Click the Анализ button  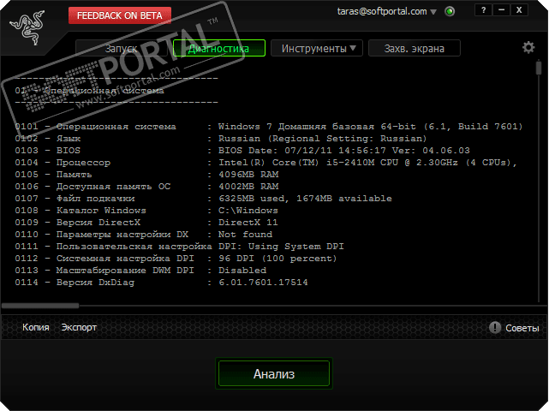(274, 374)
